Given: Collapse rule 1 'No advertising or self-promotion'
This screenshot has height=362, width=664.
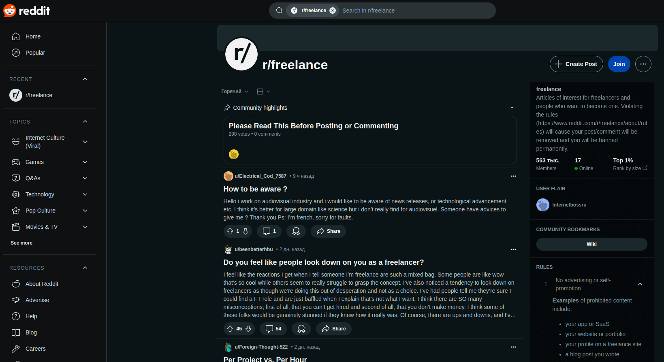Looking at the screenshot, I should tap(640, 284).
